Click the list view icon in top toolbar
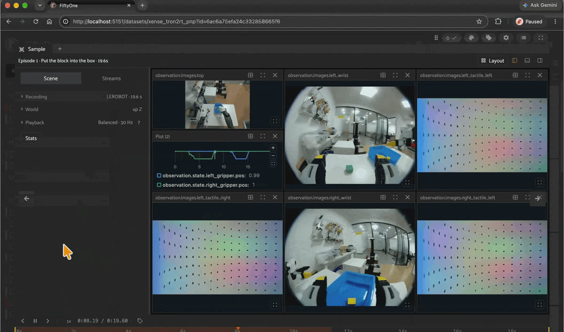Screen dimensions: 564x332 click(524, 38)
